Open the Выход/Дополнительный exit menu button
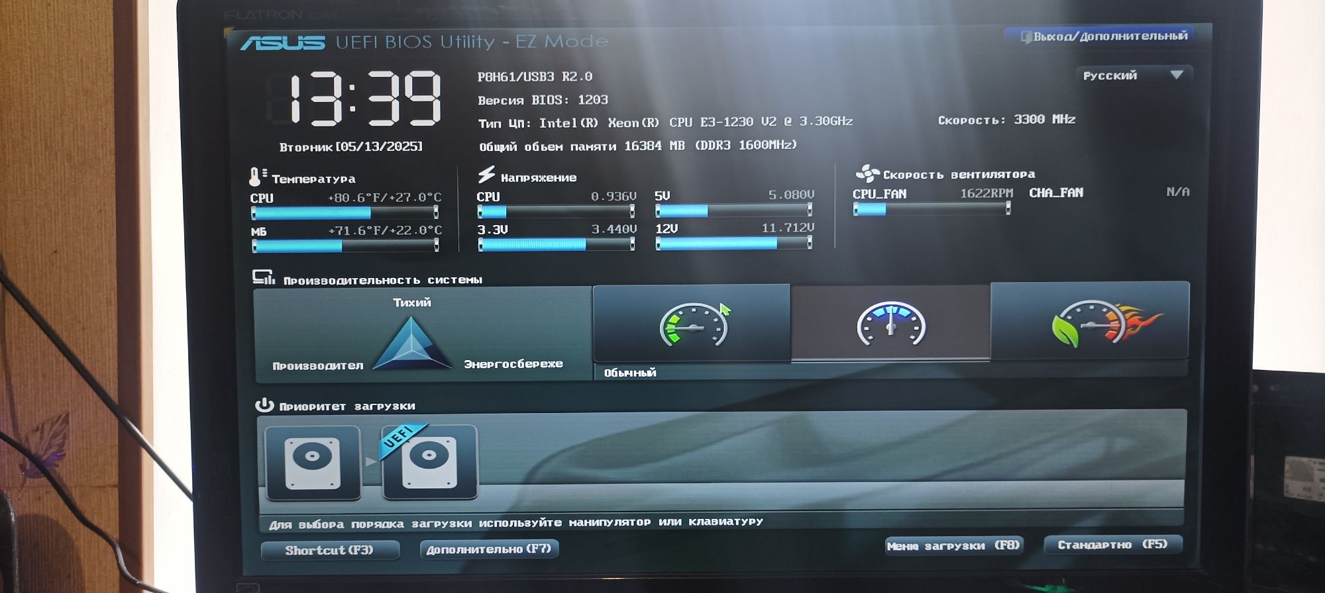1325x593 pixels. (1104, 36)
